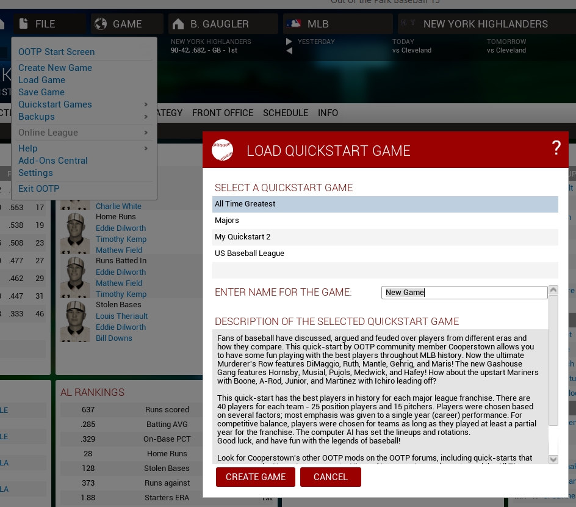The width and height of the screenshot is (576, 507).
Task: Open Bill Downs player link
Action: click(114, 338)
